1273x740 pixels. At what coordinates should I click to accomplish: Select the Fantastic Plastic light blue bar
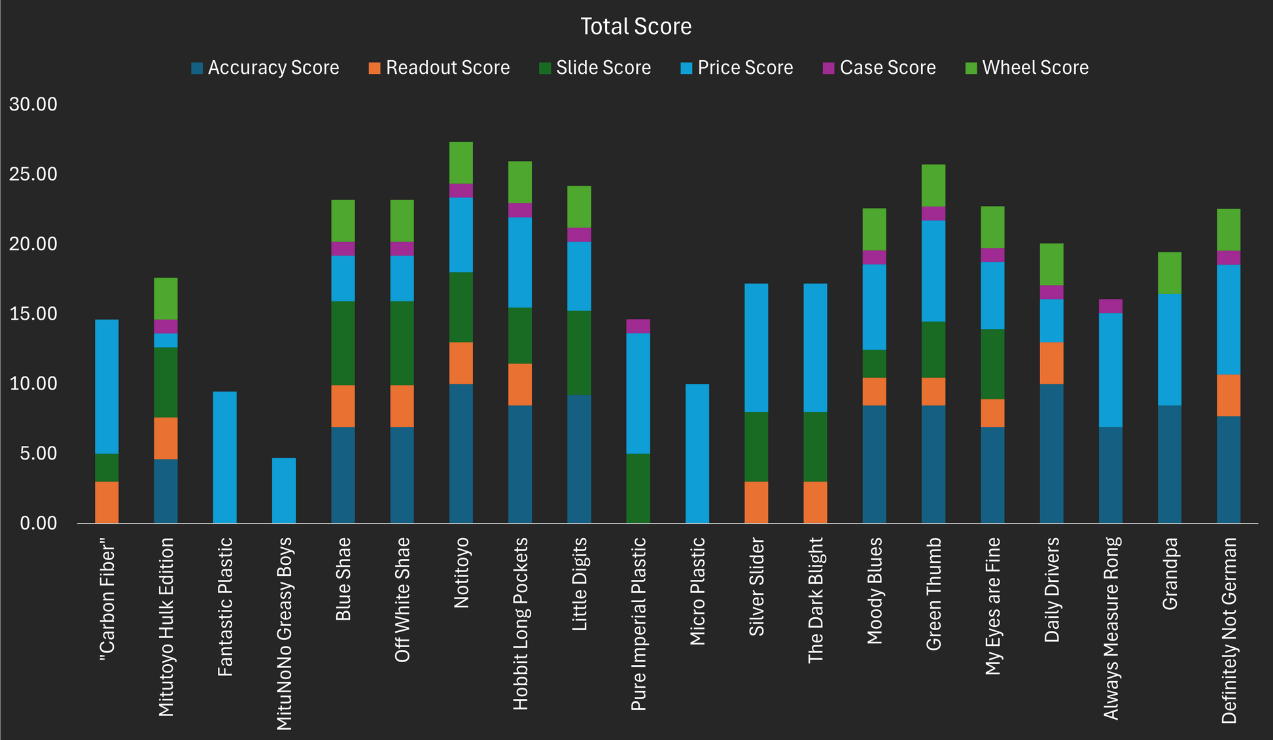tap(225, 457)
